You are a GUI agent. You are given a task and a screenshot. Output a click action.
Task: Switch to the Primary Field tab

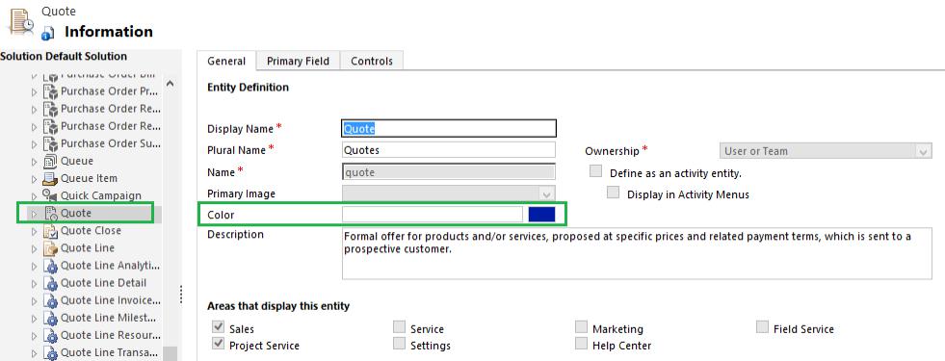298,61
